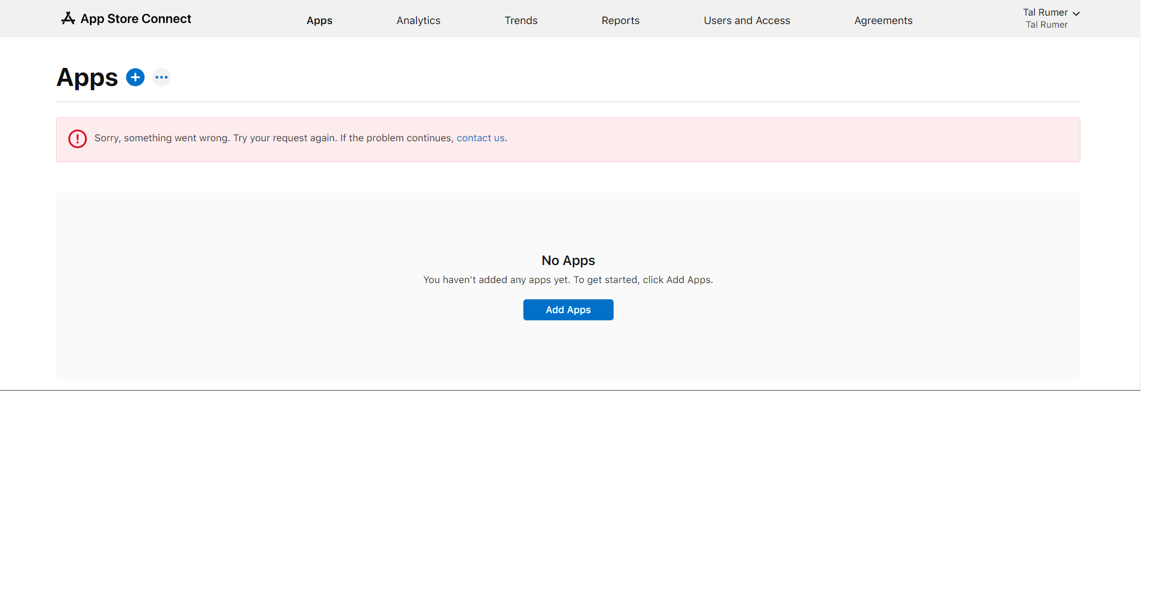The image size is (1149, 592).
Task: Click the App Store Connect title text
Action: [x=136, y=19]
